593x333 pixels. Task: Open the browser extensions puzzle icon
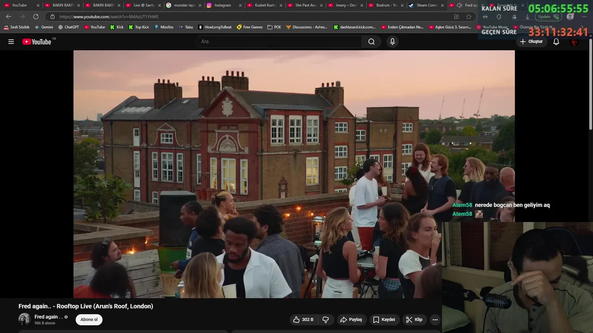point(498,17)
